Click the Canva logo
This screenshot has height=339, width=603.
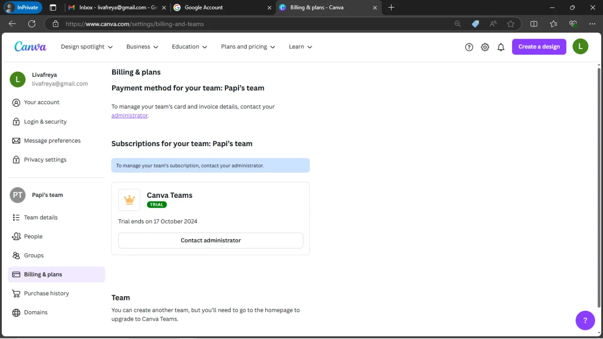30,46
